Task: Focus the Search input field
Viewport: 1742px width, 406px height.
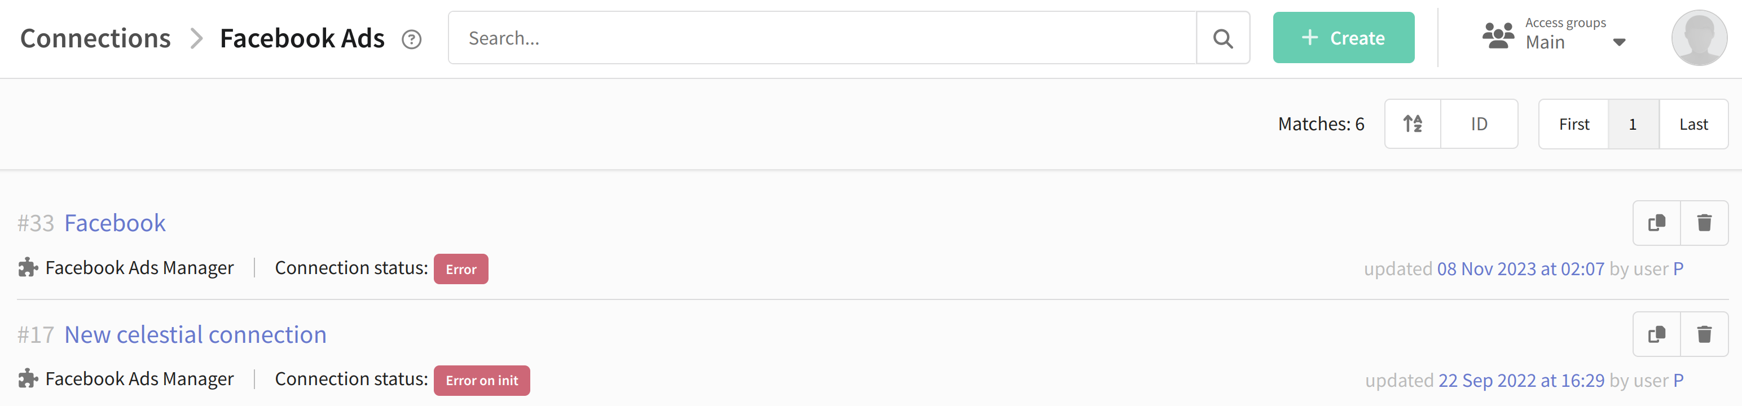Action: [821, 38]
